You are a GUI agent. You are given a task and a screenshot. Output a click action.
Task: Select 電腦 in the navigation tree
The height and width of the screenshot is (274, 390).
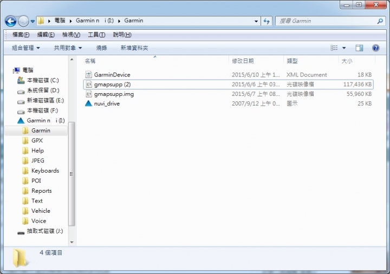(28, 70)
